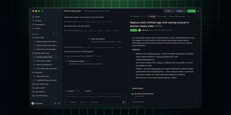The image size is (231, 115).
Task: Send prompt with the up-arrow button
Action: point(123,102)
